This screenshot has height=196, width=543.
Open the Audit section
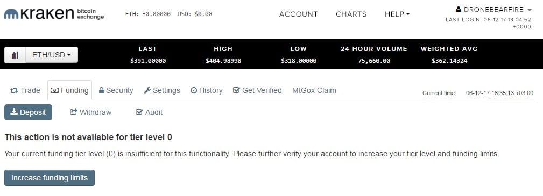click(x=149, y=112)
